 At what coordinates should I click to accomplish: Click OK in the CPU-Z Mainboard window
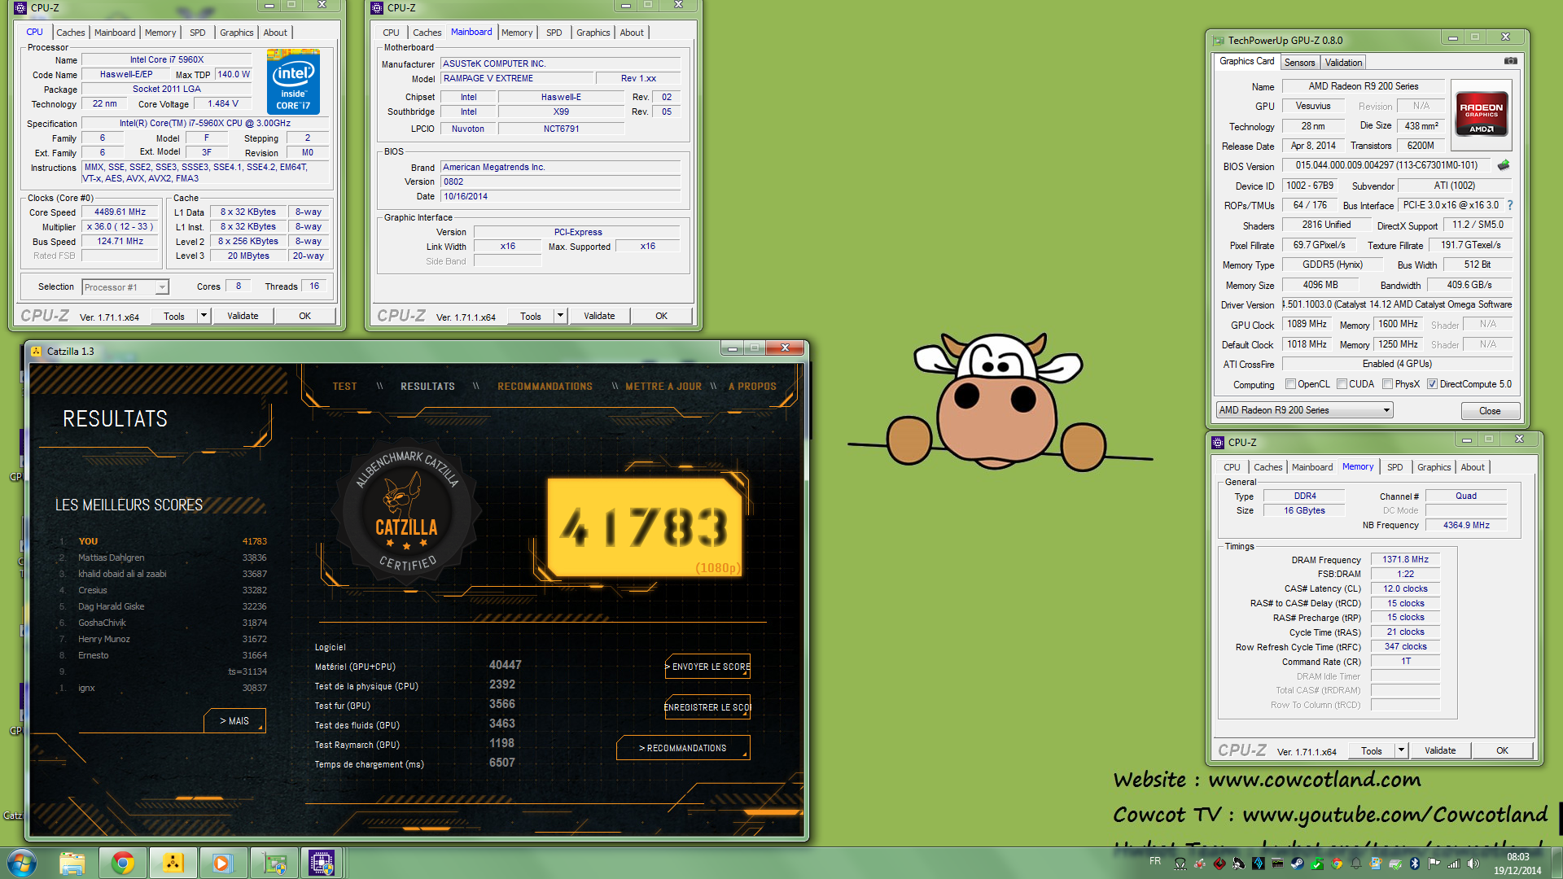coord(661,316)
